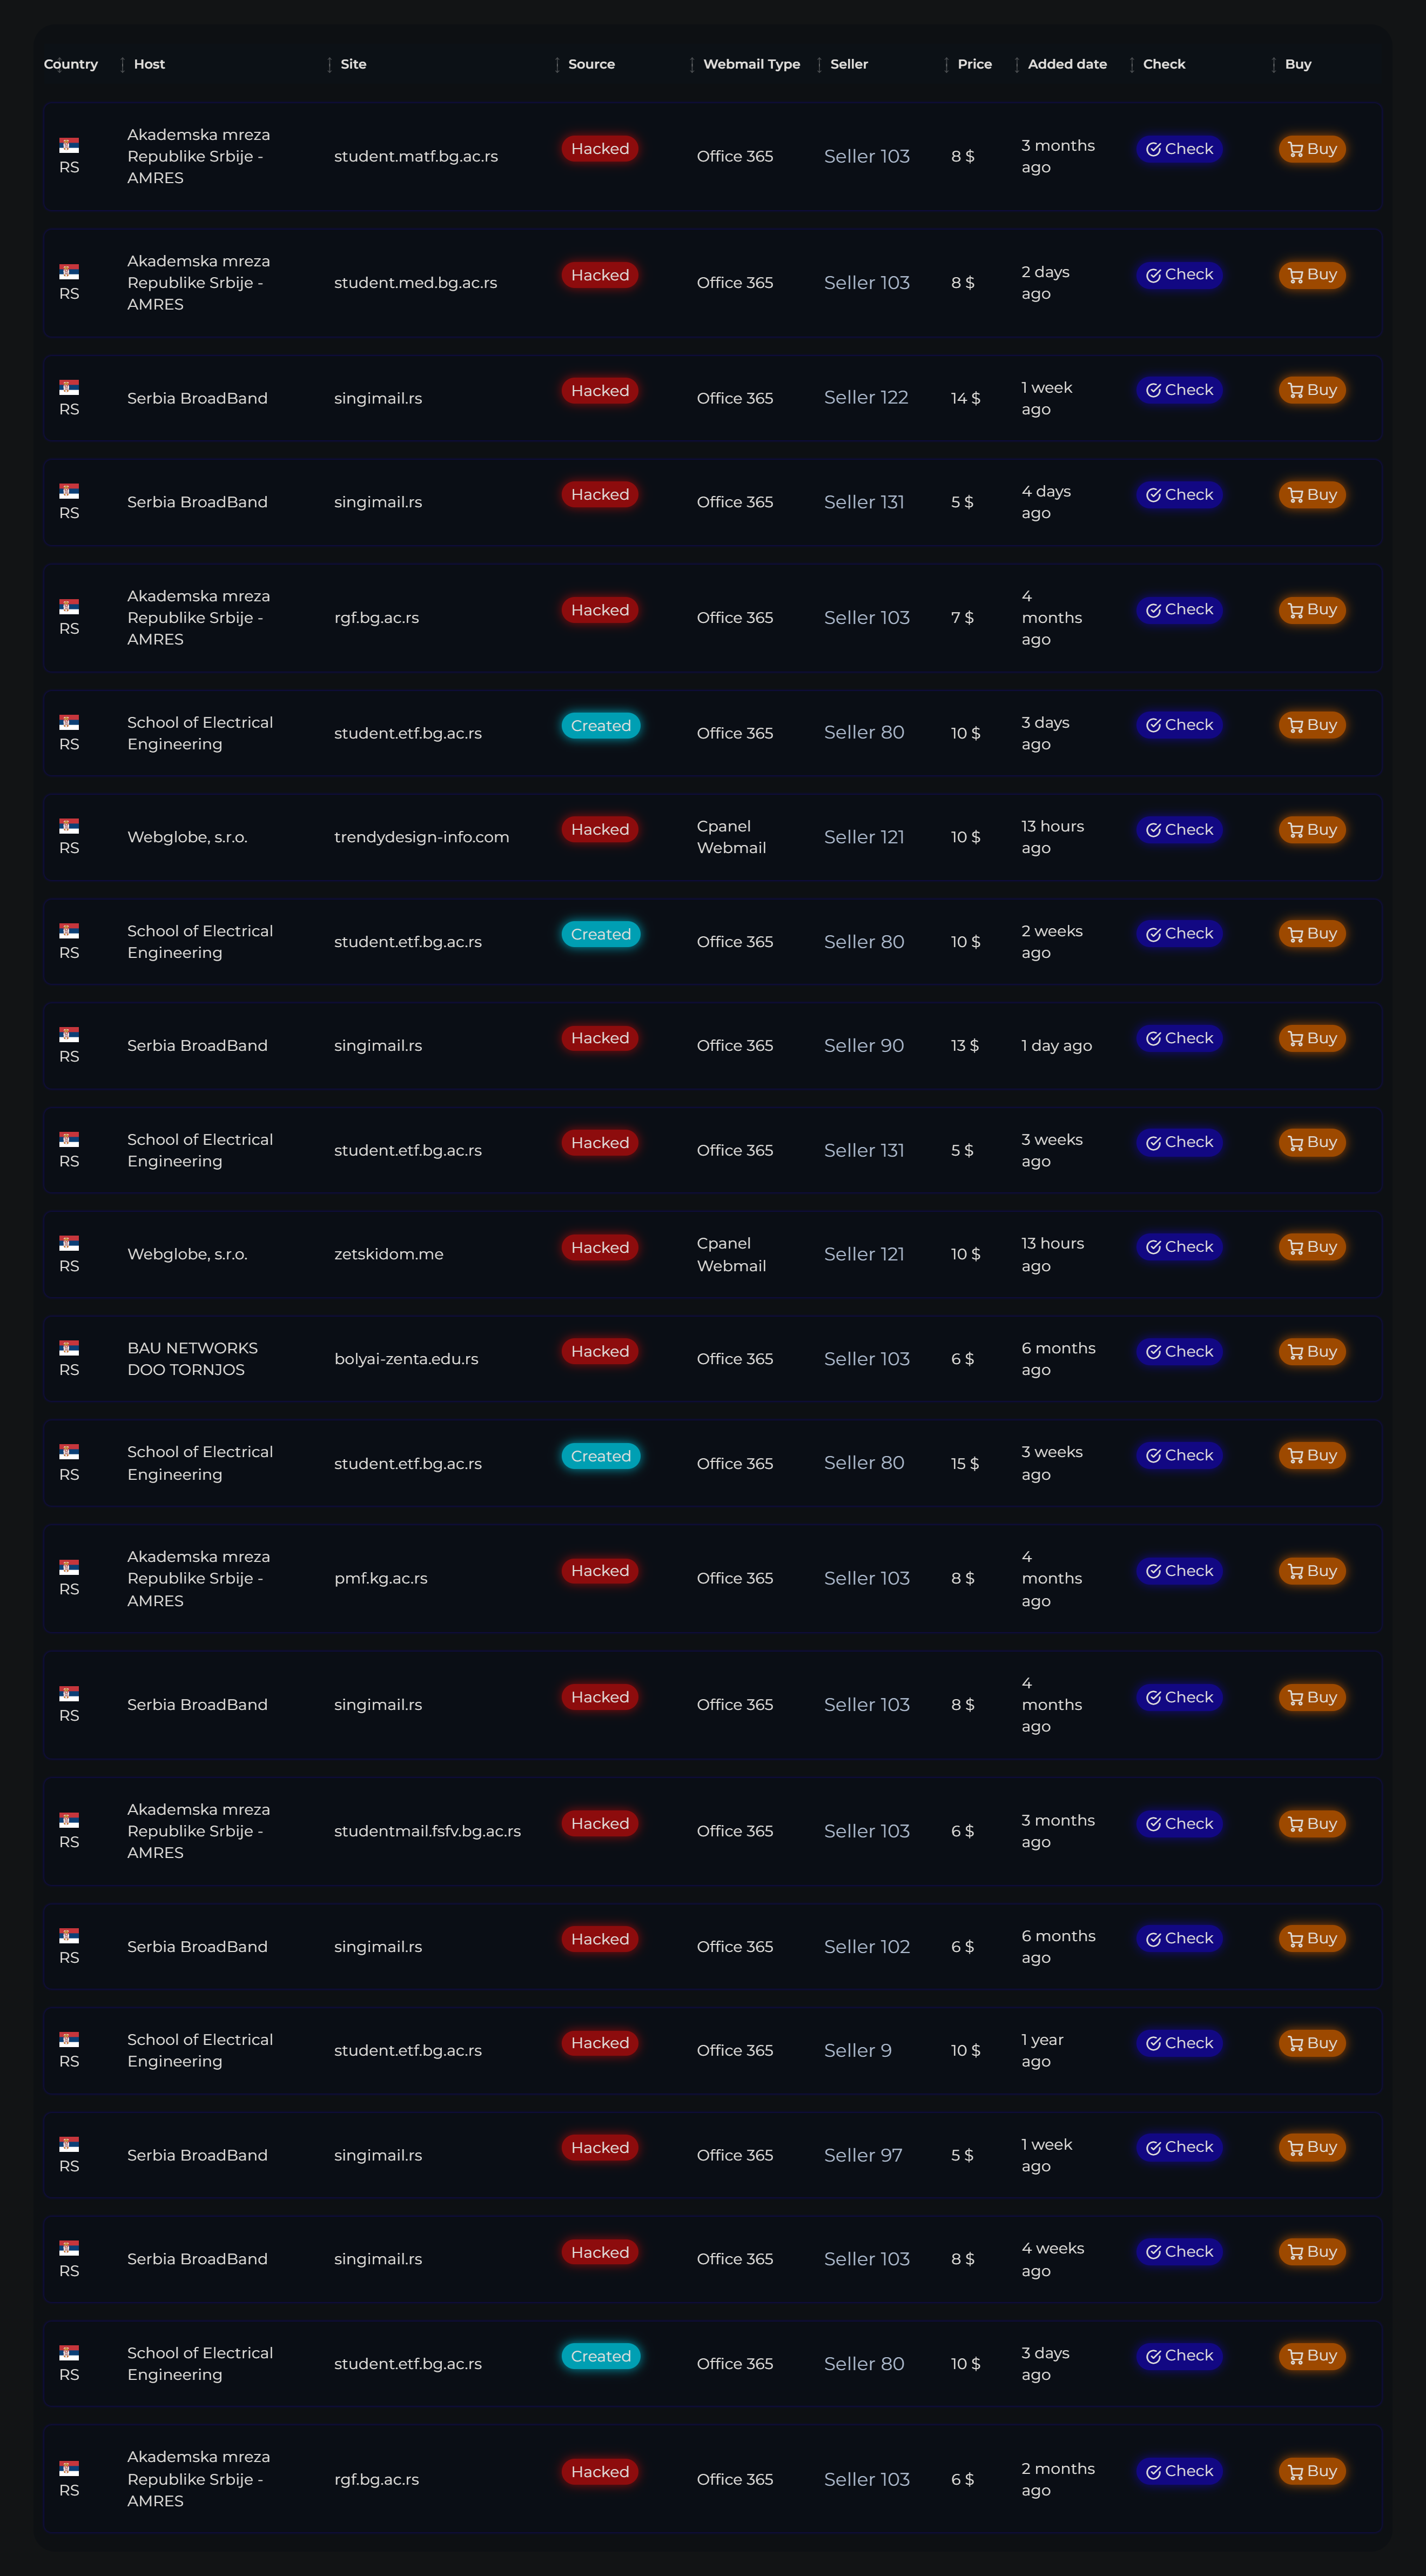Click the sort icon next to the Price header
This screenshot has height=2576, width=1426.
[x=946, y=65]
